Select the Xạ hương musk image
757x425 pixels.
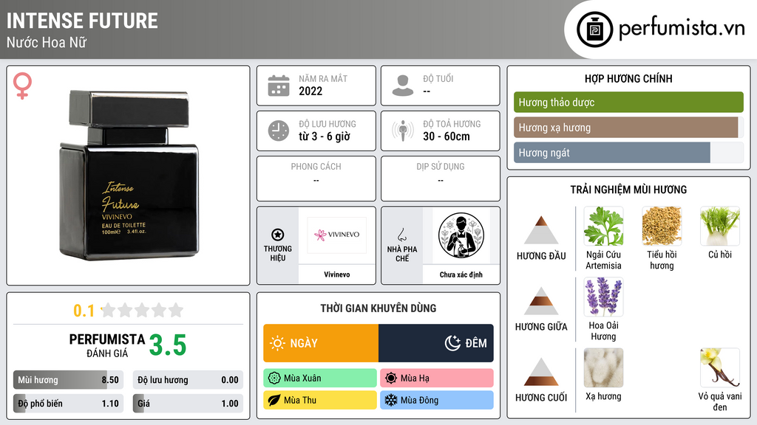pyautogui.click(x=603, y=367)
